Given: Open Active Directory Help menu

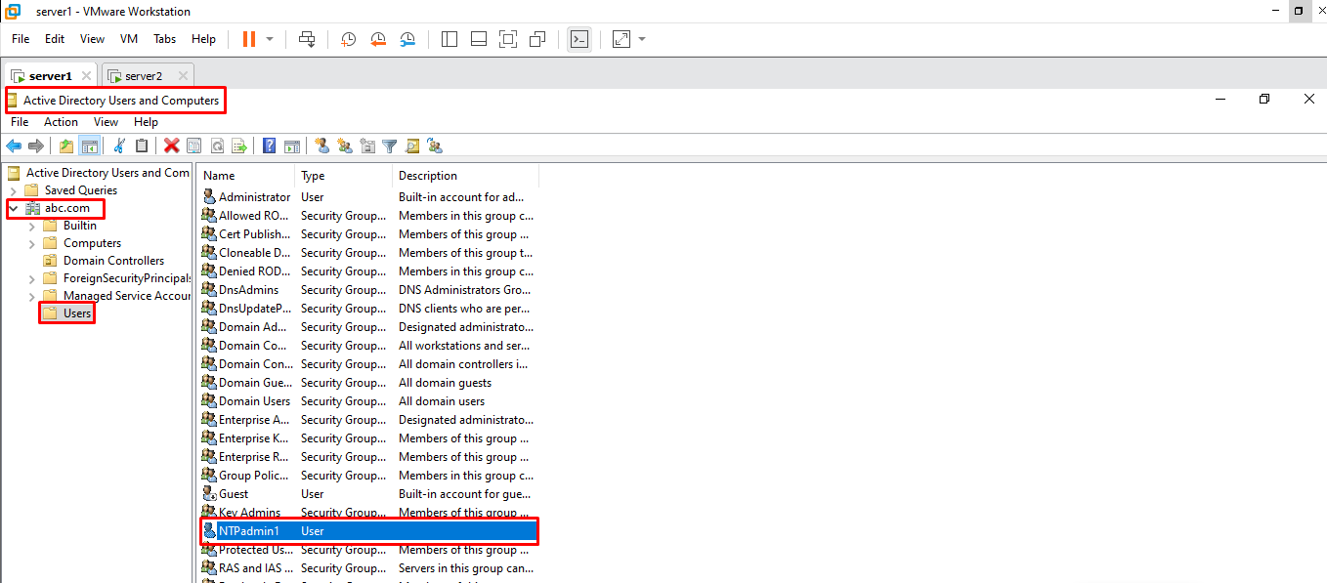Looking at the screenshot, I should [x=146, y=122].
